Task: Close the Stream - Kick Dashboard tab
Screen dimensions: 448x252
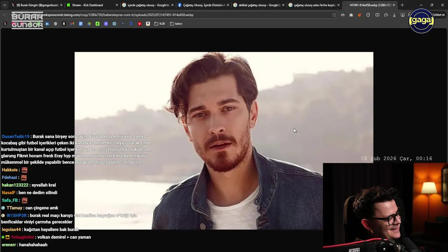Action: click(x=117, y=5)
